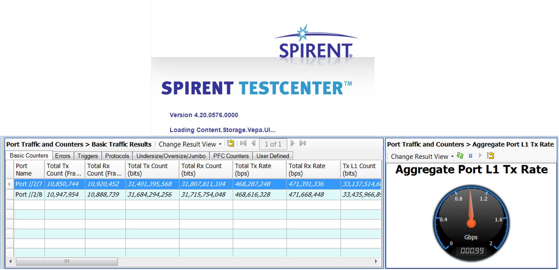This screenshot has height=270, width=559.
Task: Open the User Defined tab
Action: [x=273, y=156]
